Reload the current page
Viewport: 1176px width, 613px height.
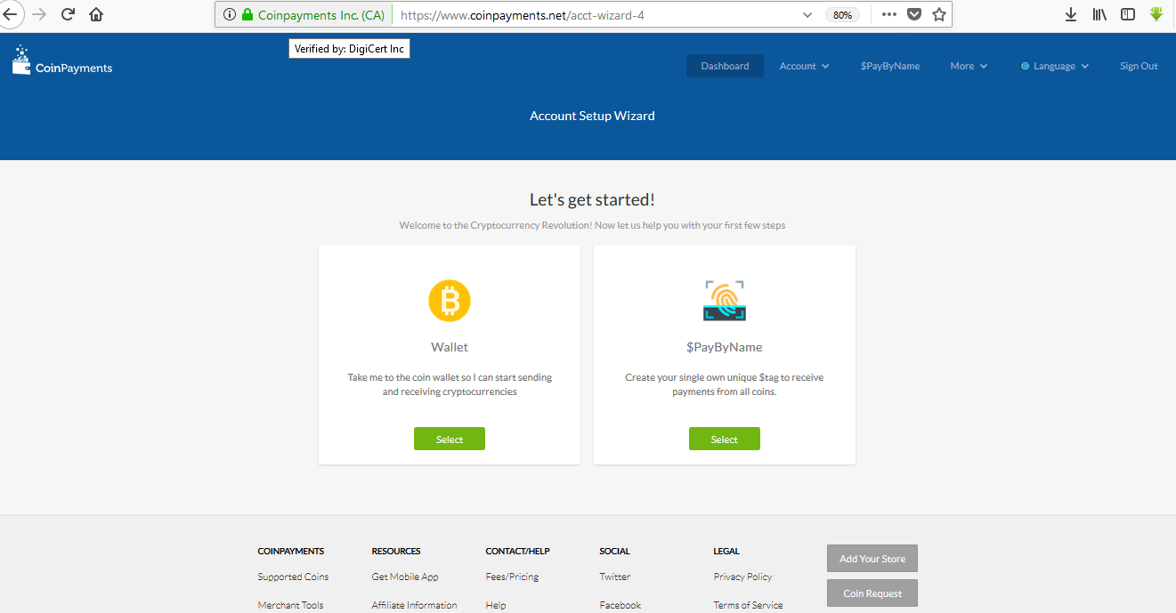pyautogui.click(x=68, y=14)
